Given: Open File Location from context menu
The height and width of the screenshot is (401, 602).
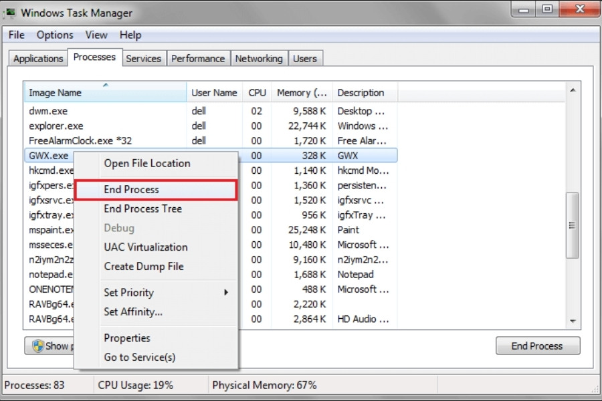Looking at the screenshot, I should click(146, 163).
